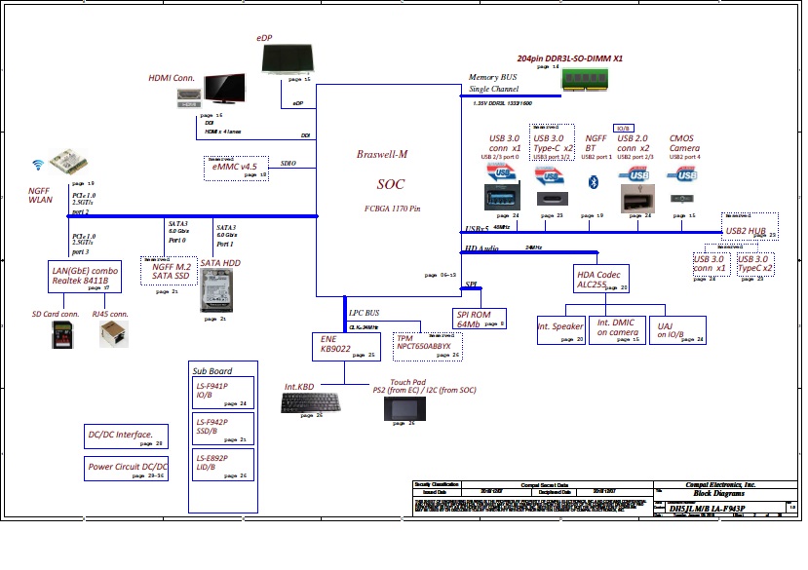Viewport: 808px width, 570px height.
Task: Click the LAN(GbE) combo Realtek 8411B box
Action: pyautogui.click(x=85, y=276)
